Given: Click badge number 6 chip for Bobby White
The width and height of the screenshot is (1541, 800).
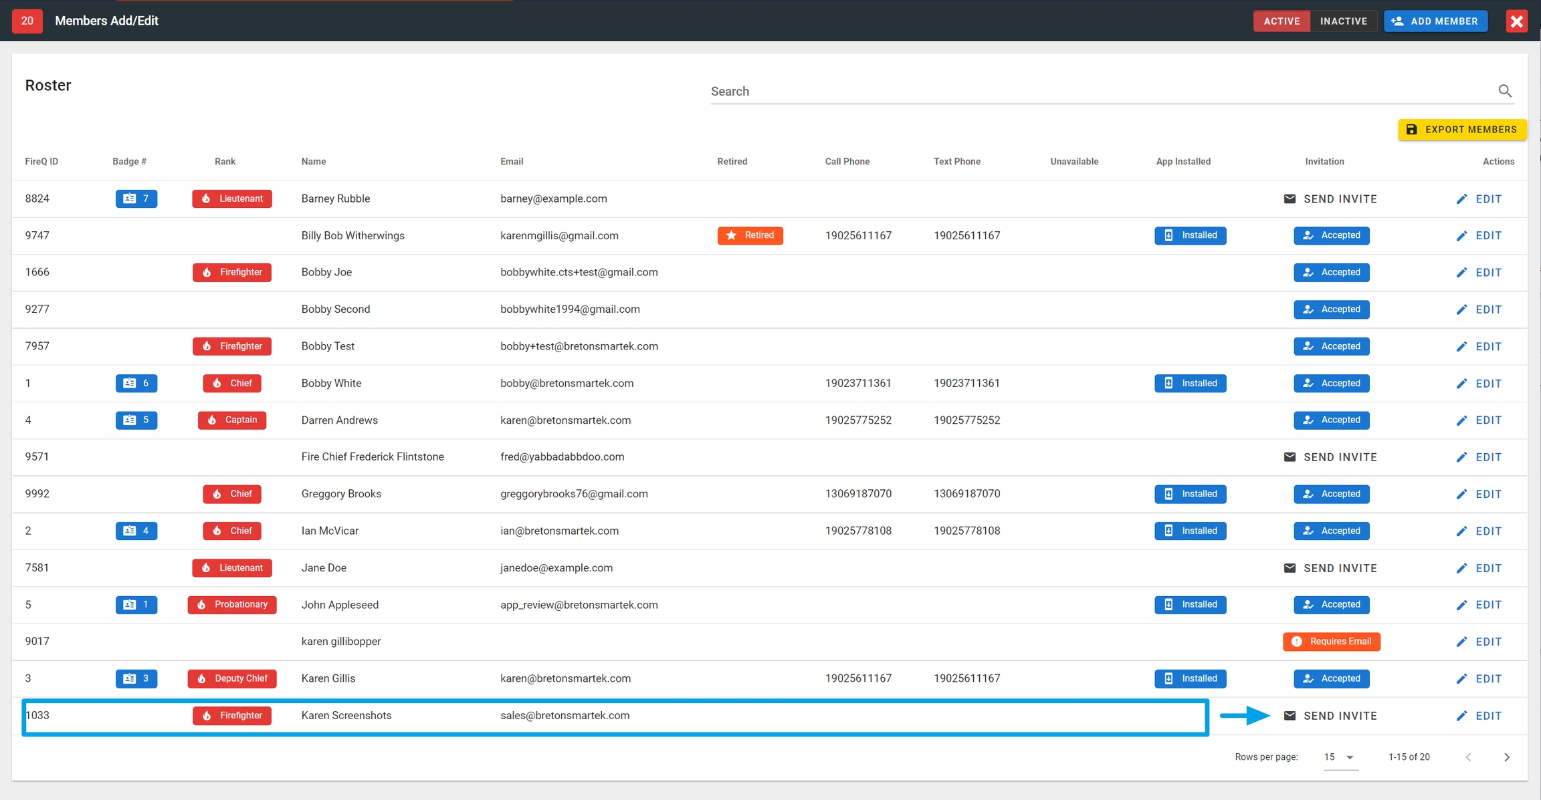Looking at the screenshot, I should pos(136,383).
